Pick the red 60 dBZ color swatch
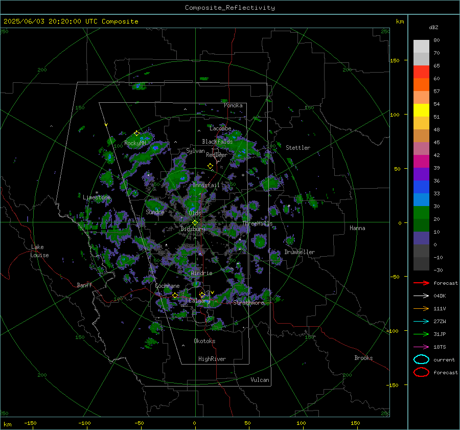 421,72
